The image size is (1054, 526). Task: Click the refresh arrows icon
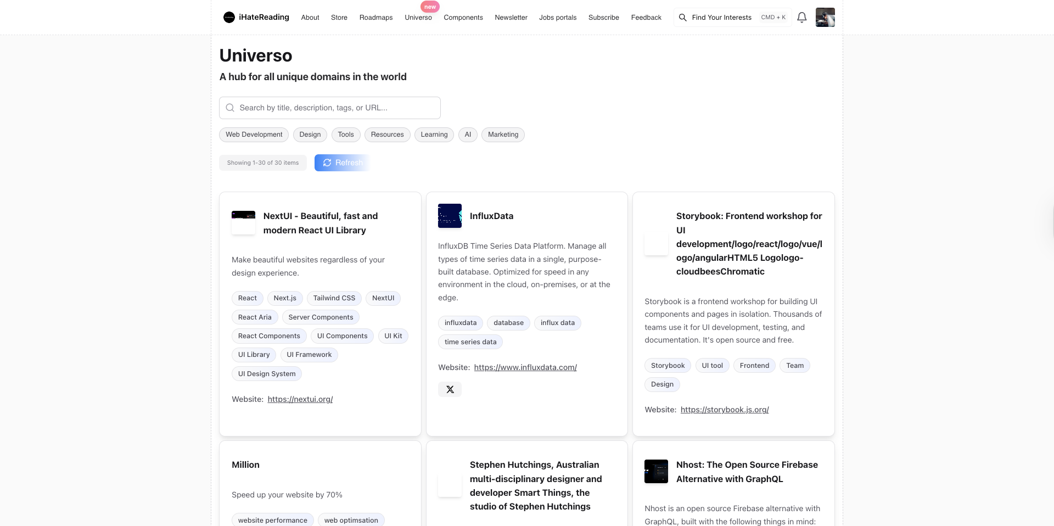[x=327, y=163]
